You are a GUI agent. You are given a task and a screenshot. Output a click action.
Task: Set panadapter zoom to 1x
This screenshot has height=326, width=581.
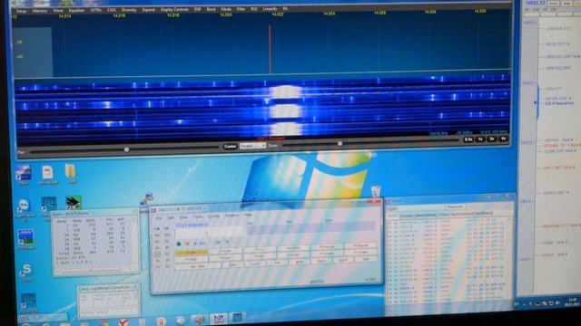480,139
